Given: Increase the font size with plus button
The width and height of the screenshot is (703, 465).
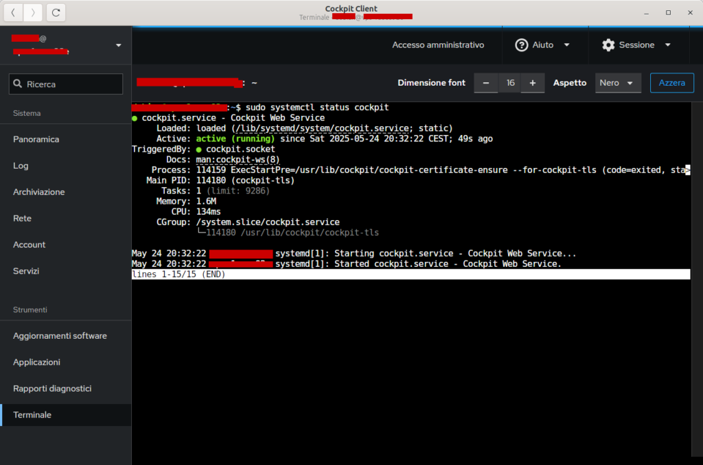Looking at the screenshot, I should [533, 83].
